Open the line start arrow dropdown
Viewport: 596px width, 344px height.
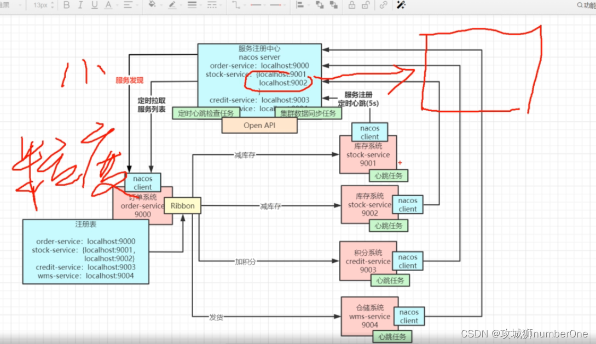pos(258,5)
